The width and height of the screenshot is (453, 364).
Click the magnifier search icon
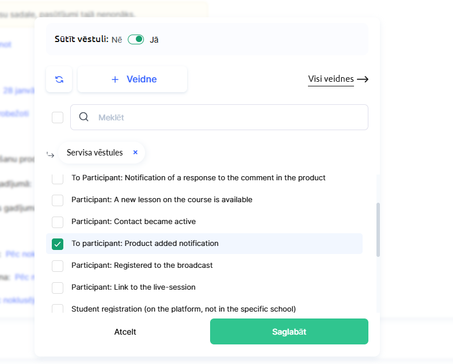pos(84,117)
